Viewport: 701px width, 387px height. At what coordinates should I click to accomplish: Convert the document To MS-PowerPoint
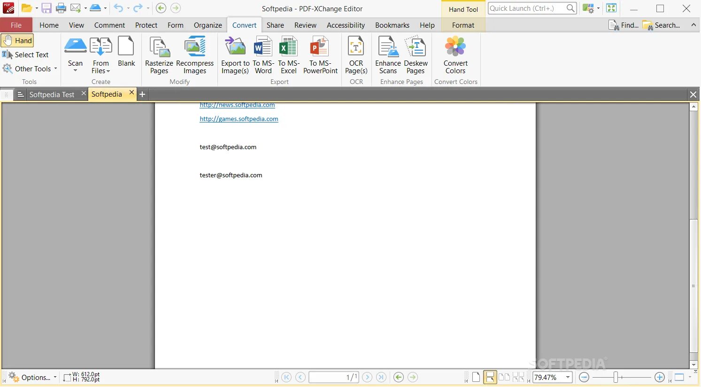click(x=321, y=55)
